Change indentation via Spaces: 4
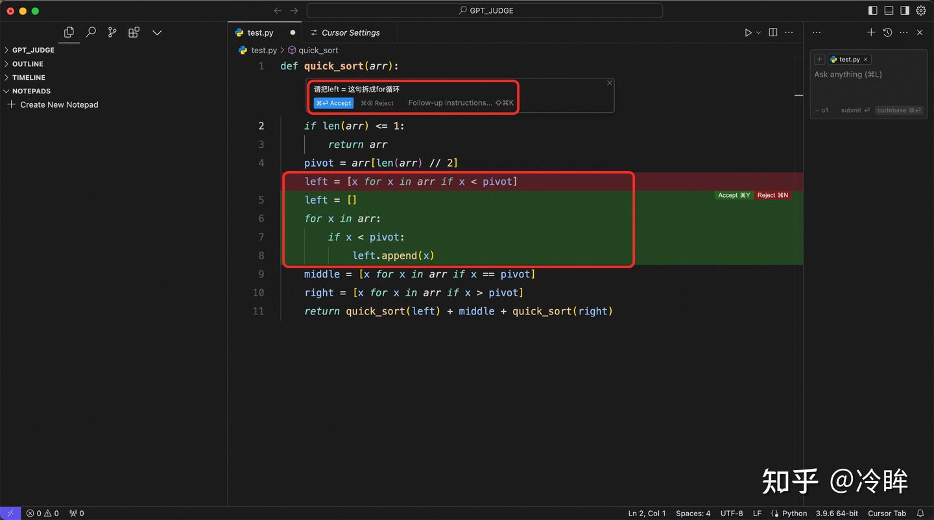 coord(693,513)
